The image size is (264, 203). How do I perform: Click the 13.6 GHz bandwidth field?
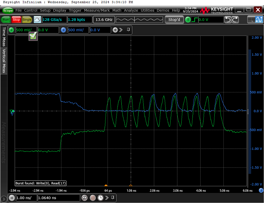pos(104,20)
